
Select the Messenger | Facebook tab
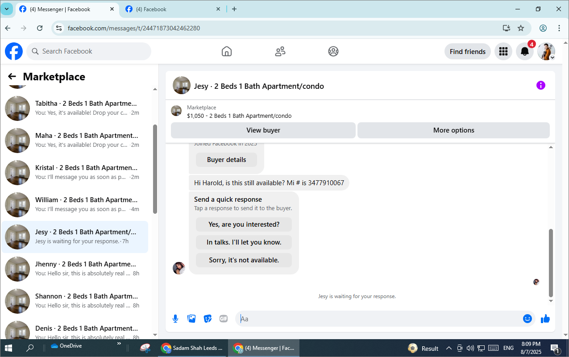[x=67, y=9]
